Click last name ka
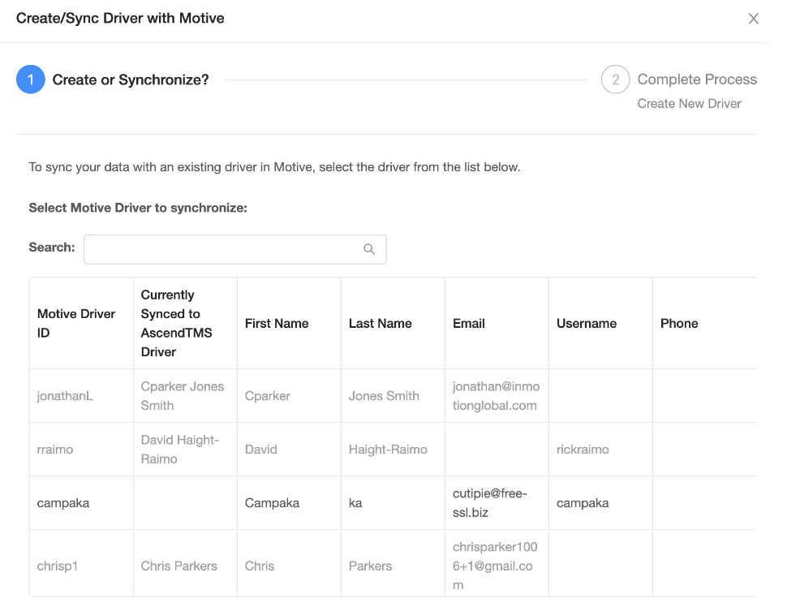 [355, 503]
